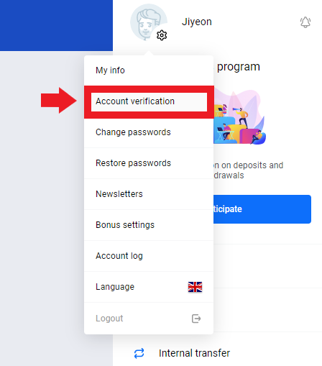
Task: Click the red arrow annotation
Action: [x=59, y=101]
